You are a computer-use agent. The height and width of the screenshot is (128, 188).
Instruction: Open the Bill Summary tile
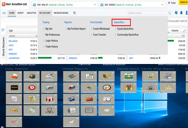click(x=14, y=88)
